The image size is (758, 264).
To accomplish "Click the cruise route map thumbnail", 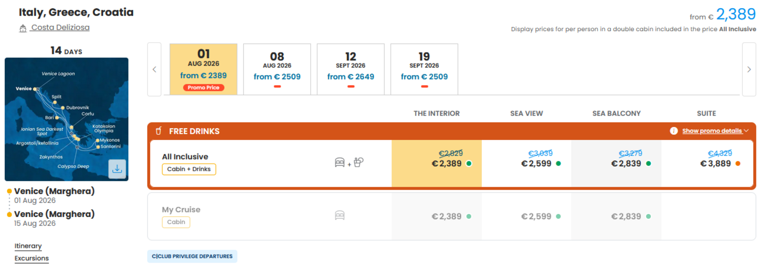I will pyautogui.click(x=66, y=119).
